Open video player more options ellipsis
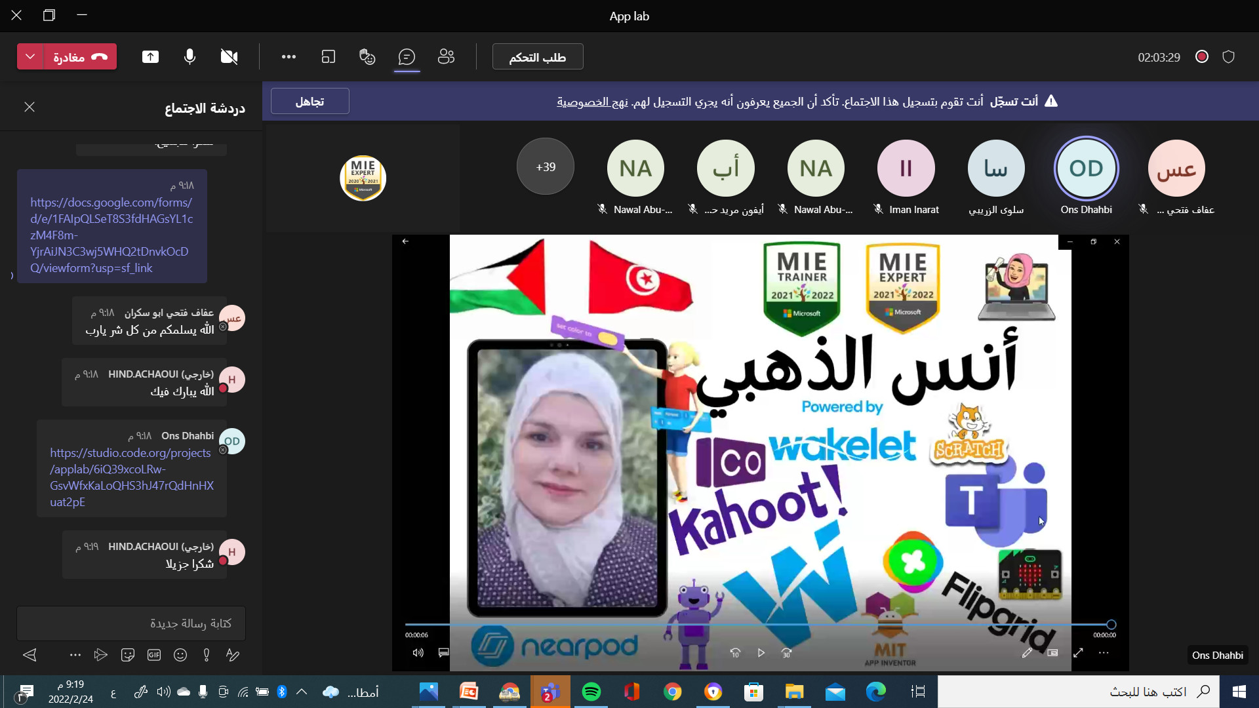The image size is (1259, 708). click(1104, 653)
